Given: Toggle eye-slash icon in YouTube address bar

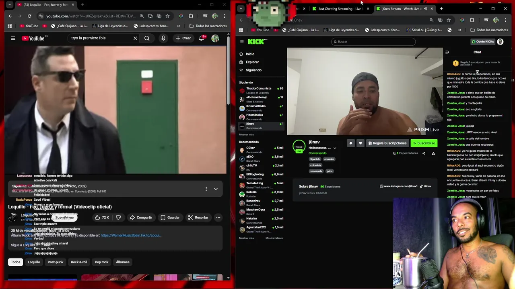Looking at the screenshot, I should click(159, 16).
